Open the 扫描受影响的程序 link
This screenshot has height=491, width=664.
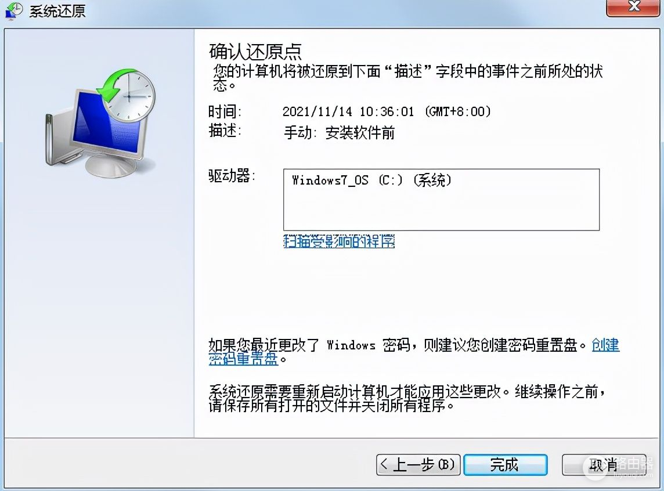tap(339, 241)
